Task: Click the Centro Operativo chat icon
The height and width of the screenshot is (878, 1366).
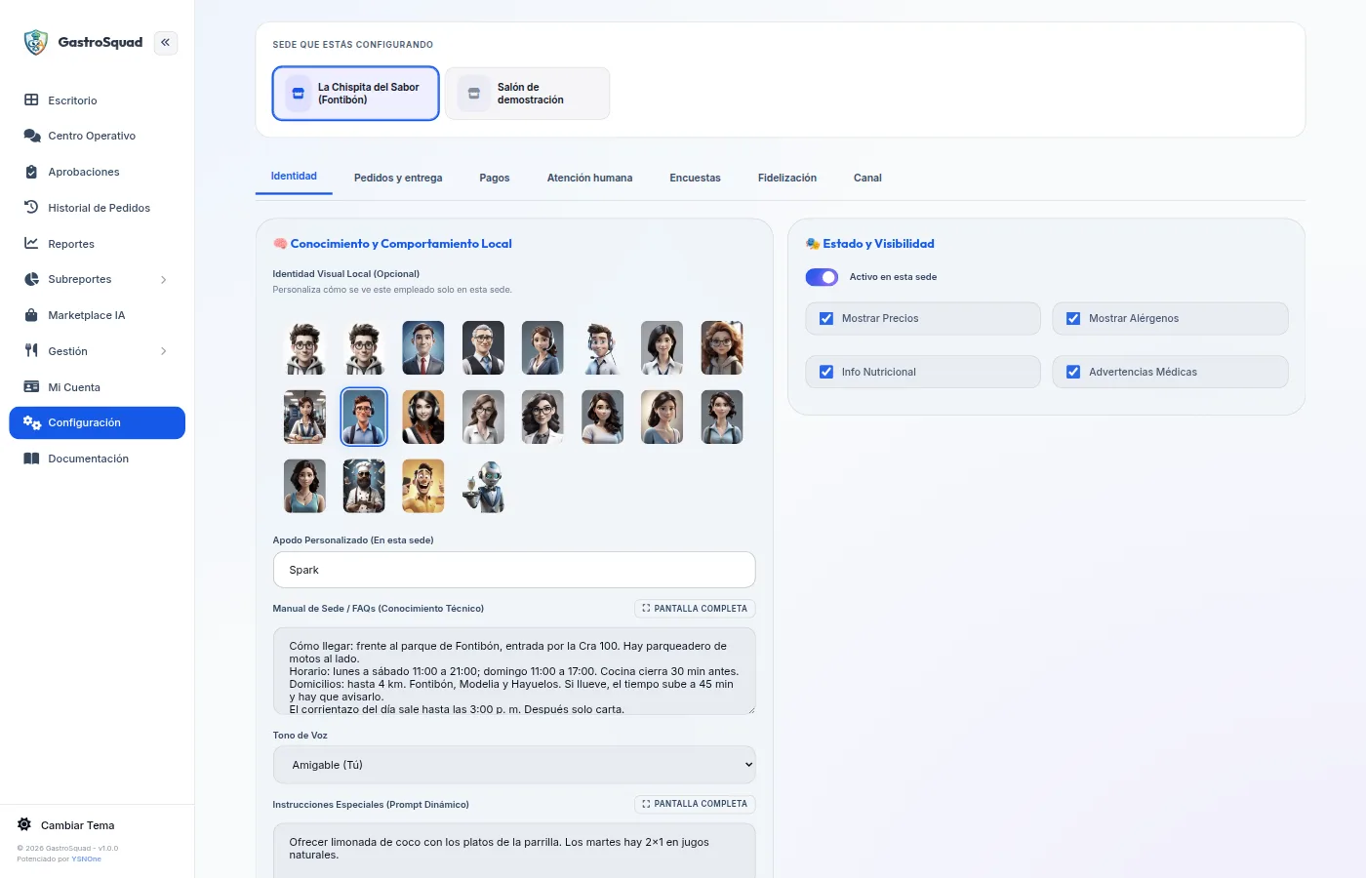Action: click(31, 136)
